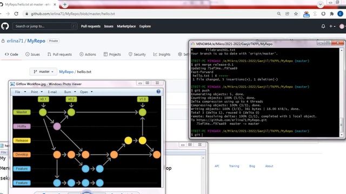Open the Burn menu in Photo Viewer
The height and width of the screenshot is (194, 346).
coord(70,92)
